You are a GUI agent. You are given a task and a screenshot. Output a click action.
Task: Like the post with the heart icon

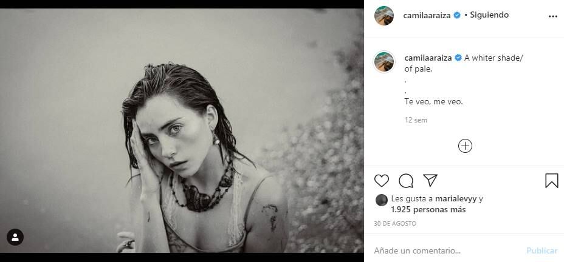pos(382,181)
